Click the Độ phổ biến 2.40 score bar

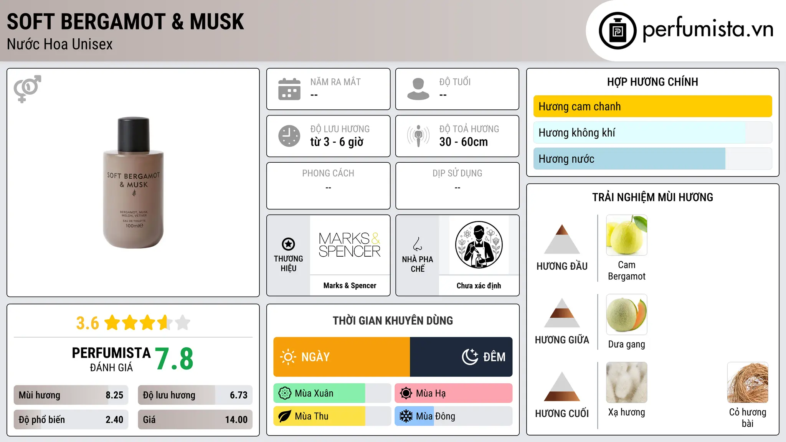click(71, 420)
